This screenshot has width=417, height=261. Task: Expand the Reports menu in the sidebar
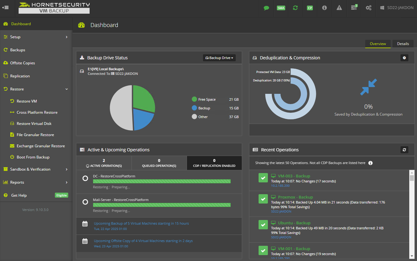[x=36, y=182]
